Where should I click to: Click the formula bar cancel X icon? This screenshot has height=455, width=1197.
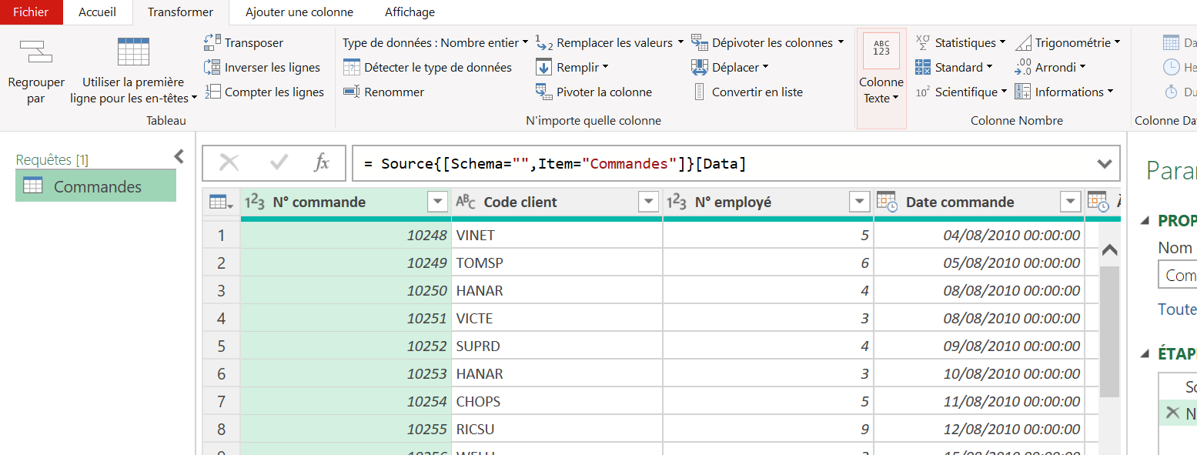click(229, 162)
